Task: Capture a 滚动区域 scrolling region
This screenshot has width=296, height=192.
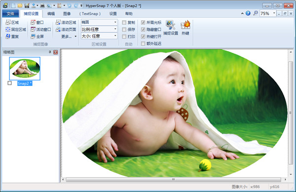Action: 66,23
